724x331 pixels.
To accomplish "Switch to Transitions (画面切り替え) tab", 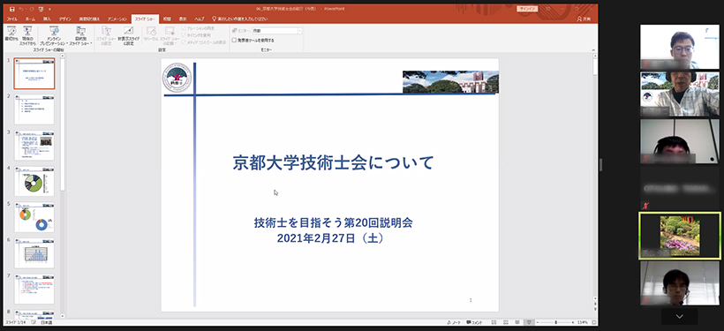I will coord(90,19).
